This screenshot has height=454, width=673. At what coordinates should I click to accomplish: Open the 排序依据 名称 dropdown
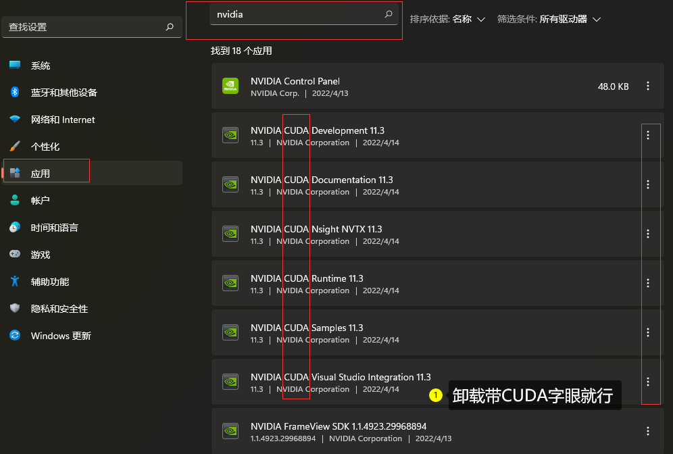(447, 20)
